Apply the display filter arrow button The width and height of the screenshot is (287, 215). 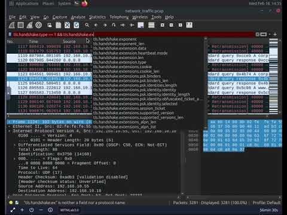[x=264, y=35]
